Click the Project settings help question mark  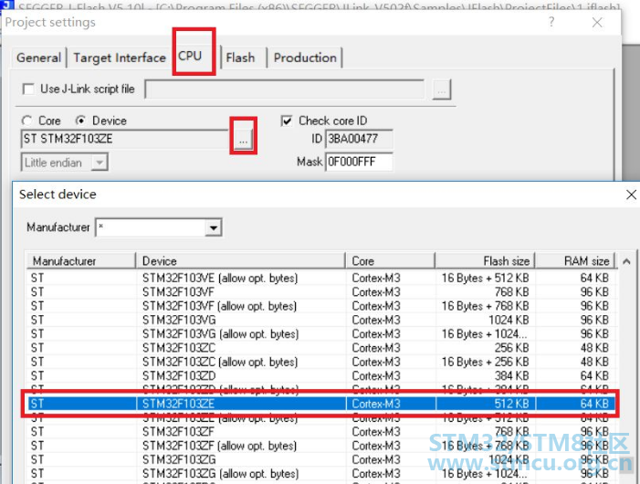(x=551, y=22)
